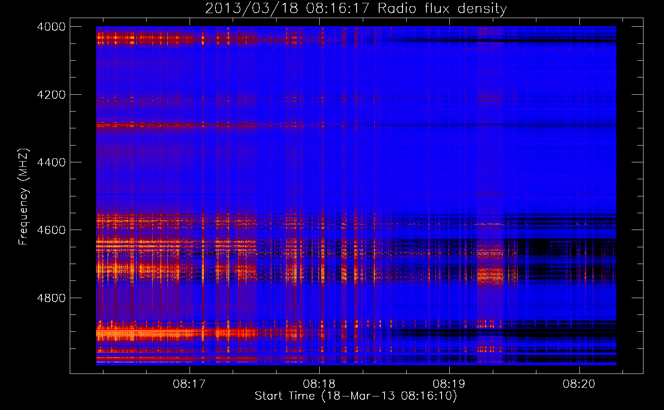
Task: Click the 'Start Time (18-Mar-13 08:16:10)' label
Action: pos(356,396)
